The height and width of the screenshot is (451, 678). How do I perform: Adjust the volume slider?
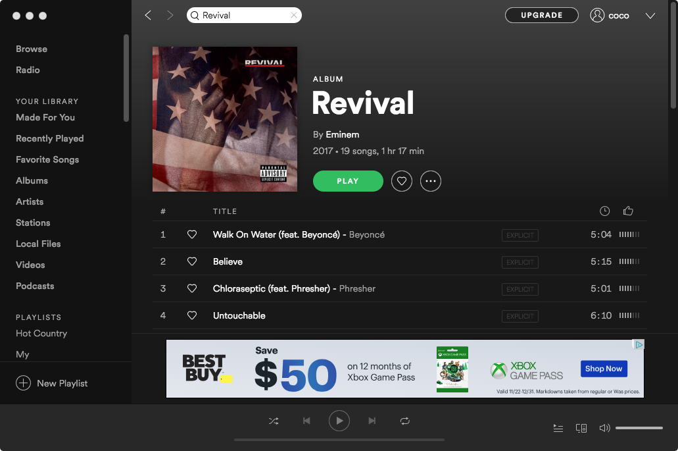pos(639,428)
